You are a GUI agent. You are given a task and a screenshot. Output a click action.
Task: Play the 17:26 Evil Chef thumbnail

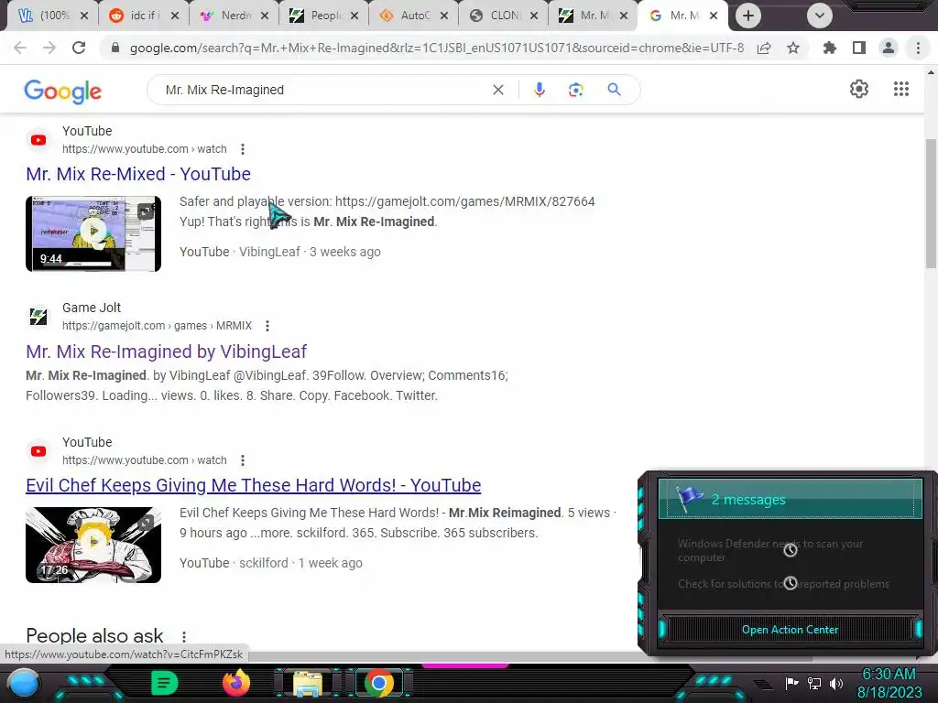tap(93, 545)
